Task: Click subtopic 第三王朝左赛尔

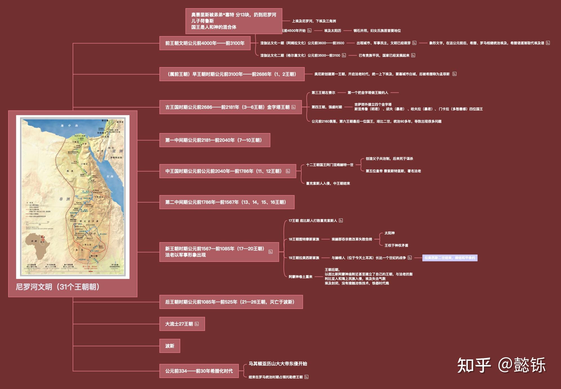Action: coord(323,92)
